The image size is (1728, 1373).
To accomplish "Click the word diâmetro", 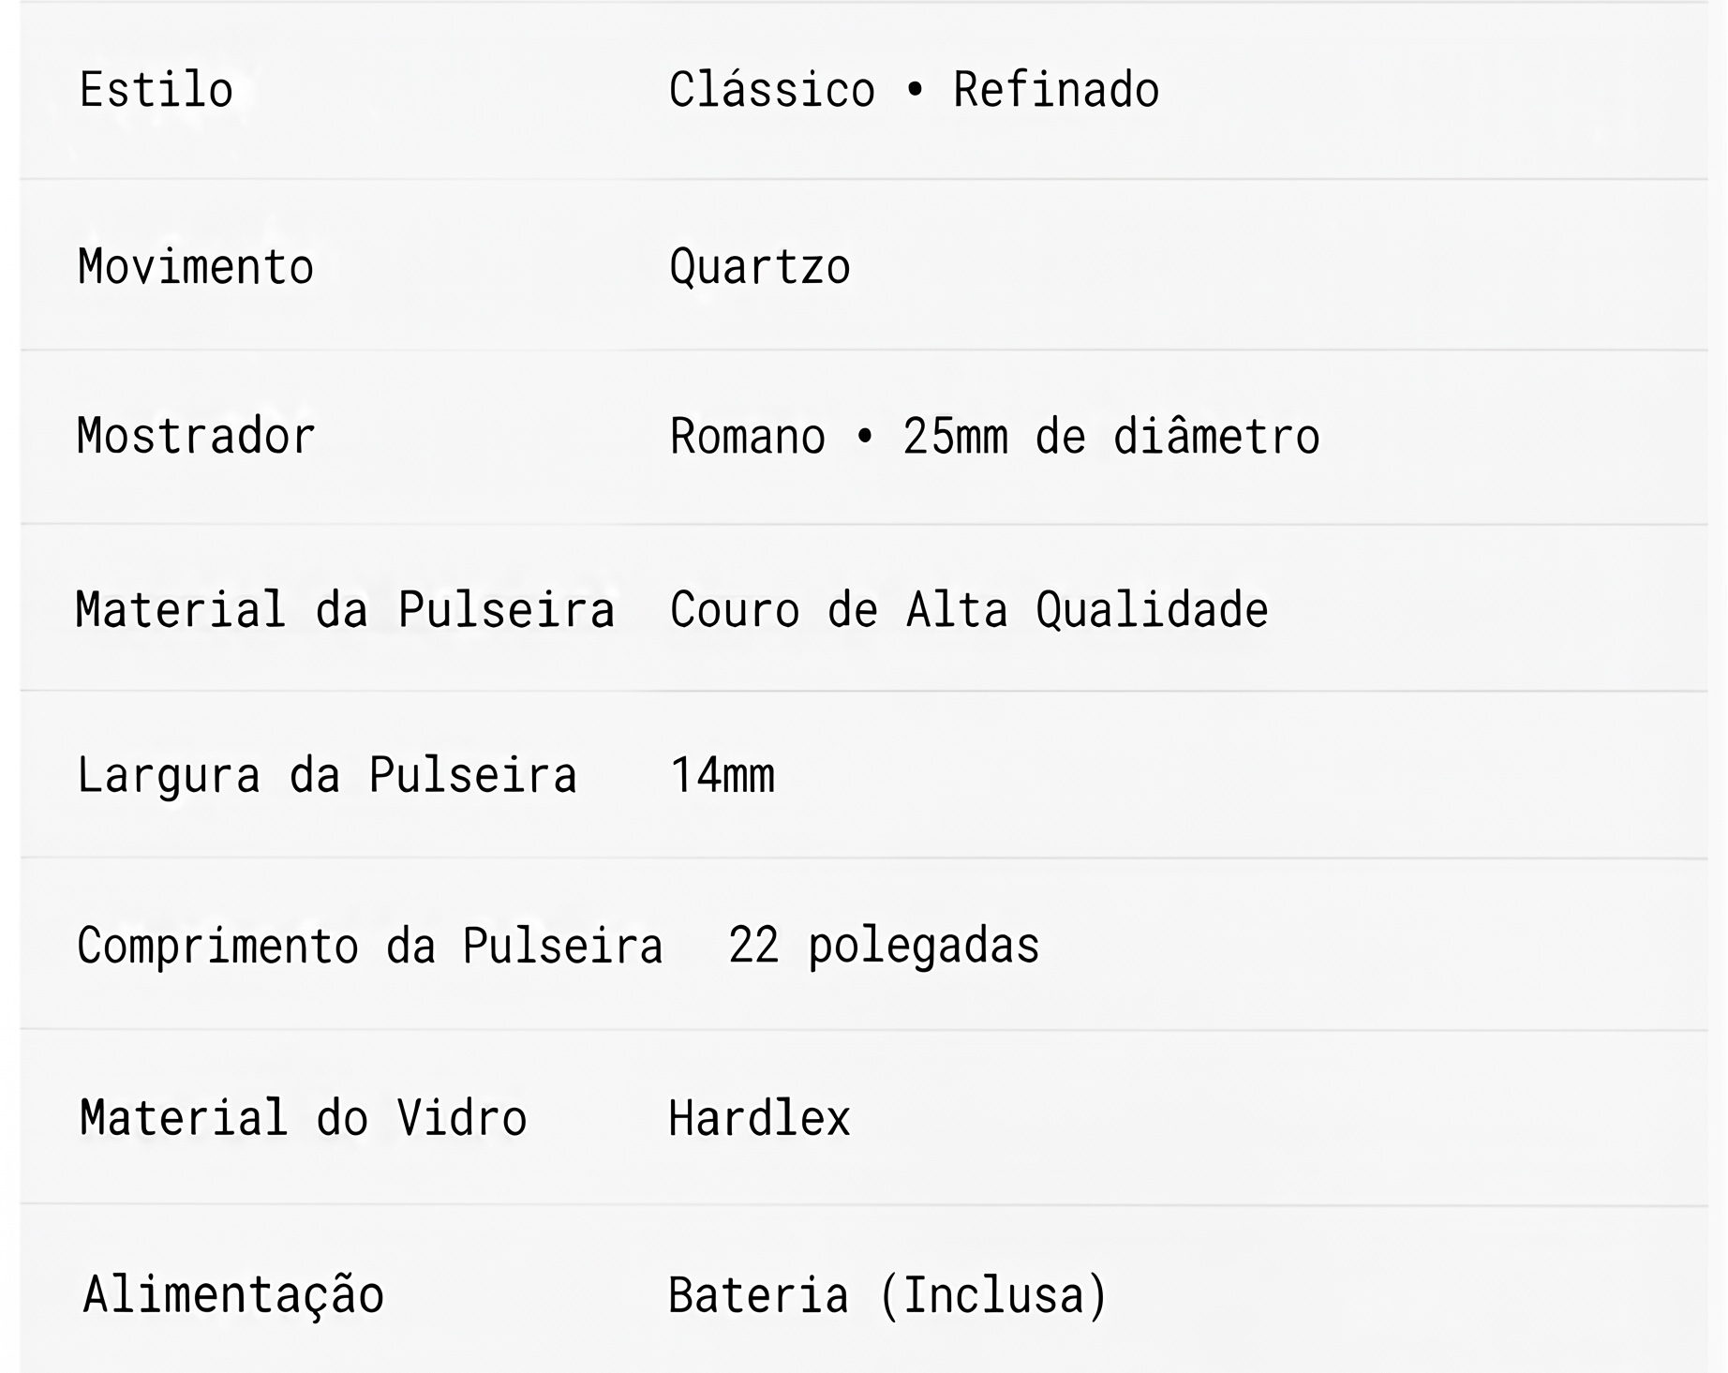I will [1216, 437].
